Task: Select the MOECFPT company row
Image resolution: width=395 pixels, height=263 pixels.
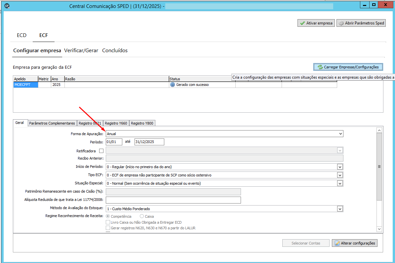Action: point(175,85)
